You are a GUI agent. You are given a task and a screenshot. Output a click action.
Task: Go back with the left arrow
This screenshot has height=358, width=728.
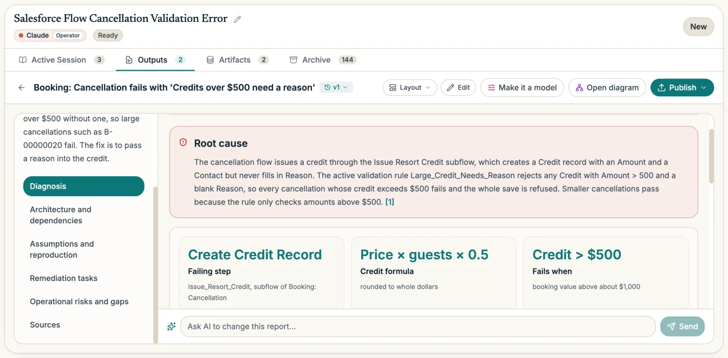[21, 87]
